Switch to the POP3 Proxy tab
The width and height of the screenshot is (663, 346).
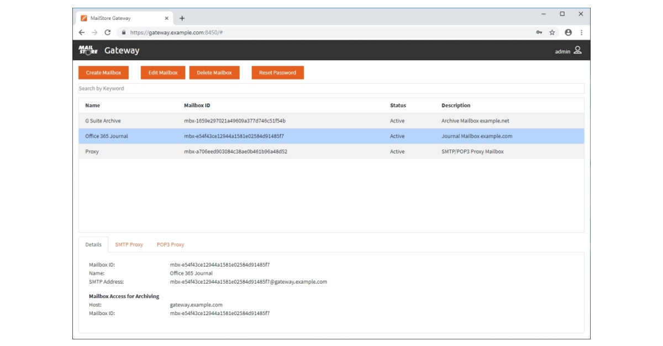click(x=170, y=244)
